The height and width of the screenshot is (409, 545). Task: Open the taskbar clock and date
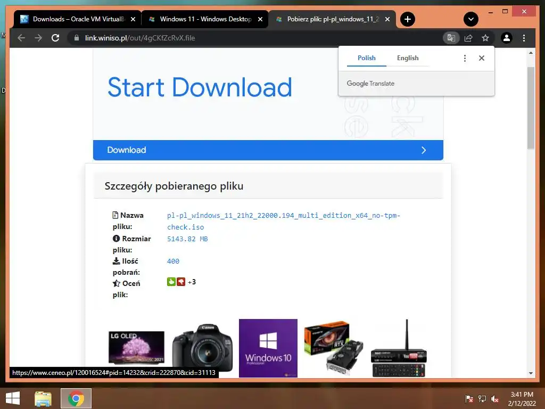click(x=522, y=399)
